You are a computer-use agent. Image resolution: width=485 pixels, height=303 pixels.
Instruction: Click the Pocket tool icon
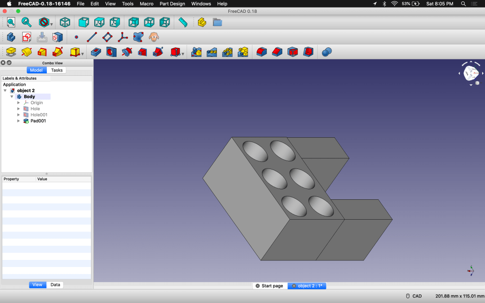coord(96,52)
